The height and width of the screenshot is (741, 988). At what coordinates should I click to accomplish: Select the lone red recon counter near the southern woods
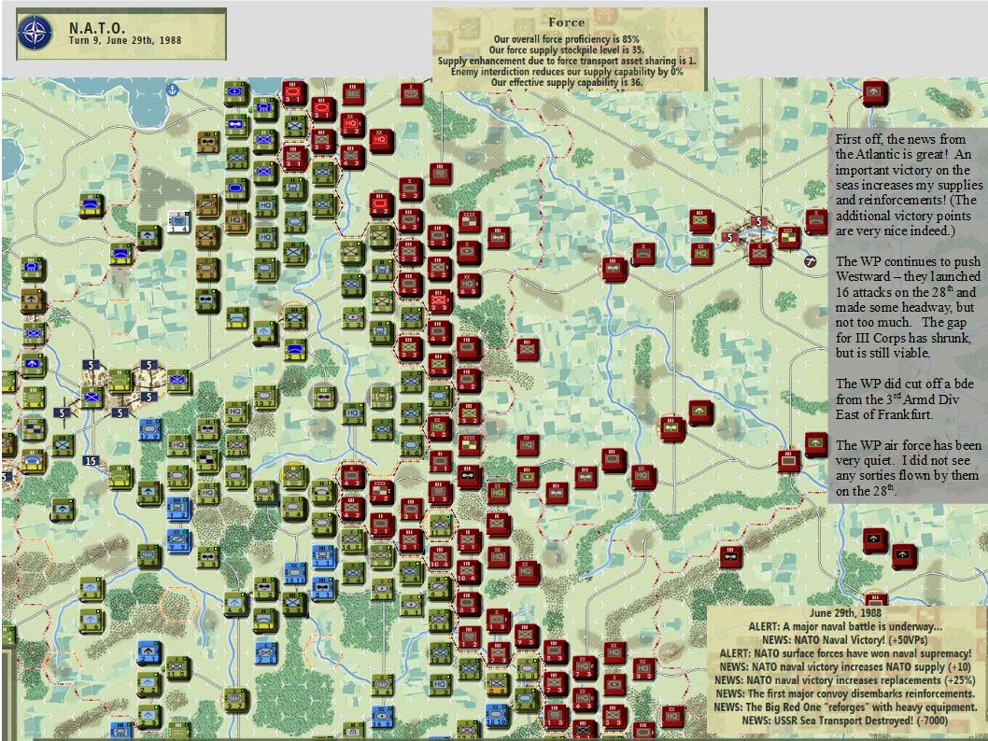click(x=730, y=556)
